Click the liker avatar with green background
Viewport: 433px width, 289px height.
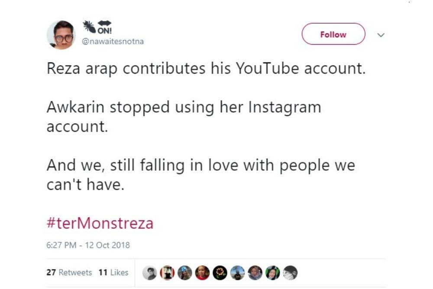coord(273,273)
